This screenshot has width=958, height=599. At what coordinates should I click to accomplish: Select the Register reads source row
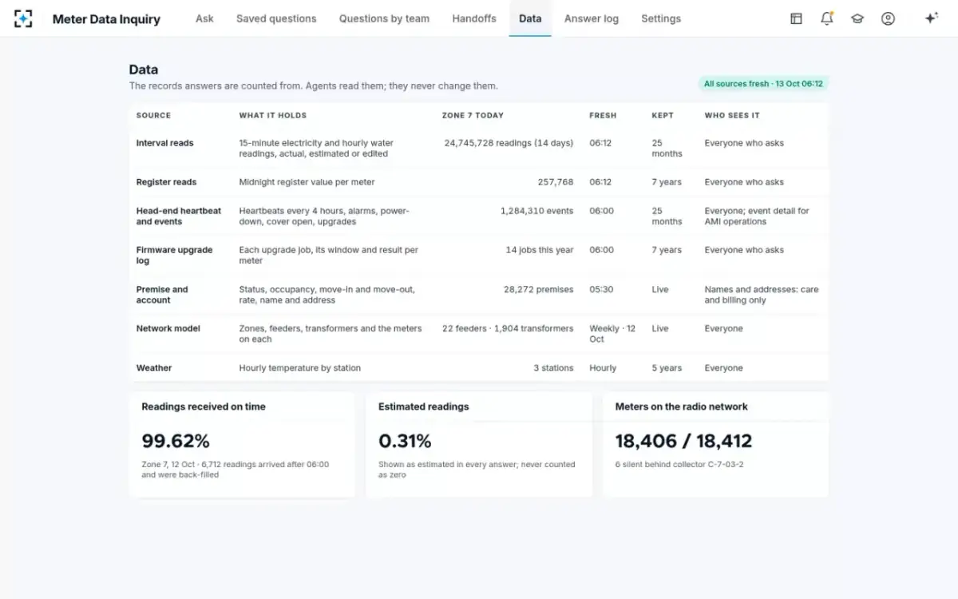pos(479,182)
